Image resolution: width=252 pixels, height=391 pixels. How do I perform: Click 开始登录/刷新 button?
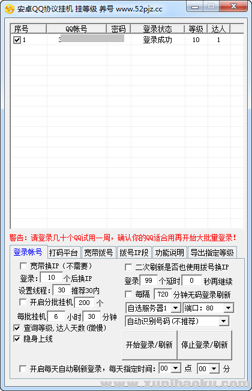point(149,345)
